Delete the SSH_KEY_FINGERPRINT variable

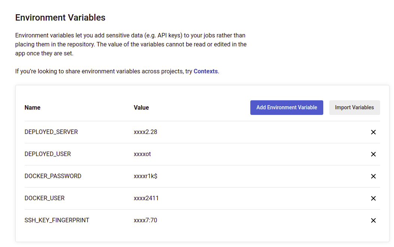pyautogui.click(x=373, y=220)
